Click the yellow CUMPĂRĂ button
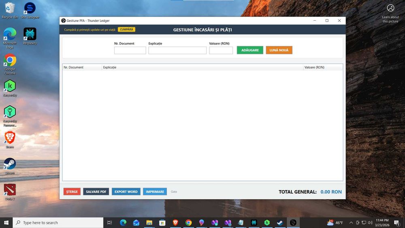Screen dimensions: 405x228 [x=126, y=30]
